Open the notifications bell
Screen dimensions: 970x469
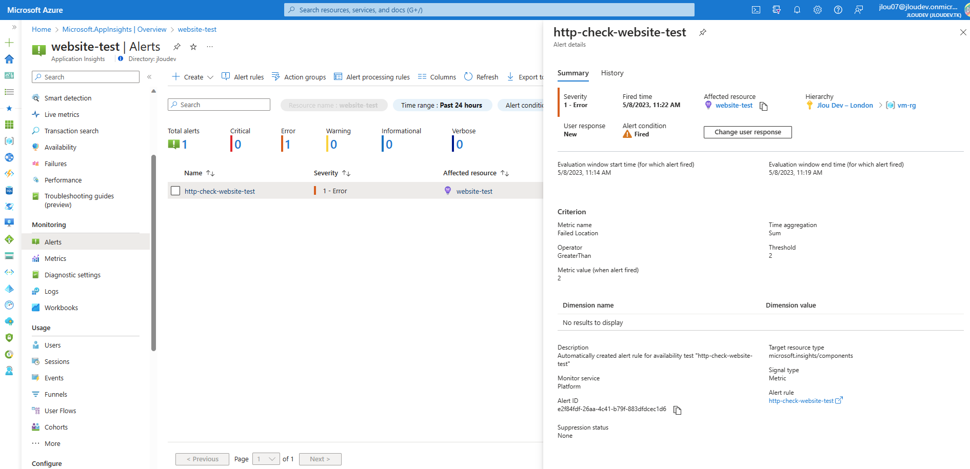point(797,10)
